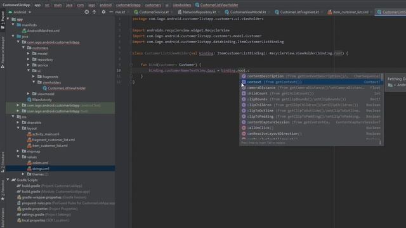Screen dimensions: 406x228
Task: Open gradle.properties file
Action: tap(47, 209)
